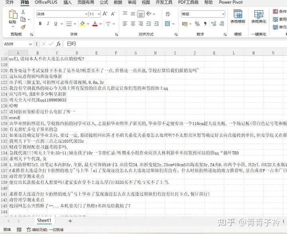Image resolution: width=287 pixels, height=234 pixels.
Task: Open the 常规 number format dropdown
Action: [223, 14]
